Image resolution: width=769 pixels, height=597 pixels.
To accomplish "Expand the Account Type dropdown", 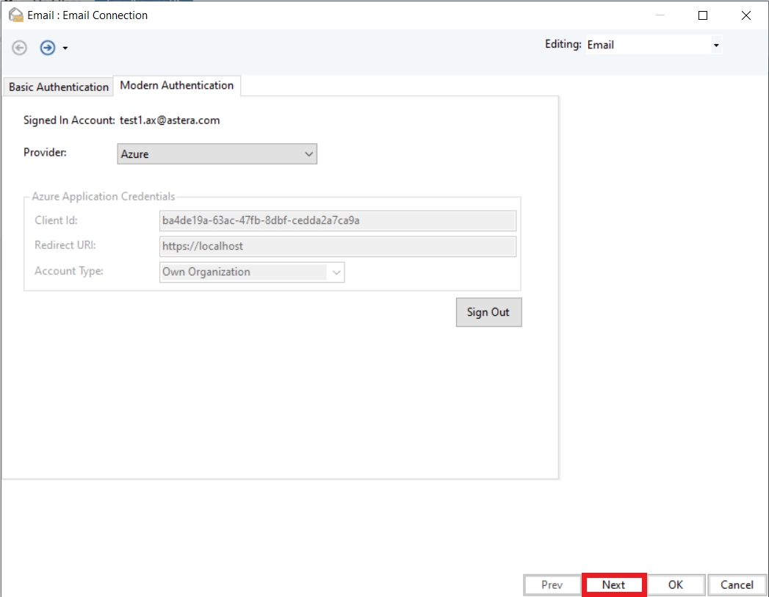I will 252,272.
